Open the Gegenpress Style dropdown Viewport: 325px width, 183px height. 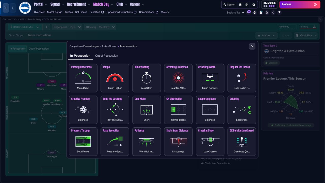click(x=67, y=27)
